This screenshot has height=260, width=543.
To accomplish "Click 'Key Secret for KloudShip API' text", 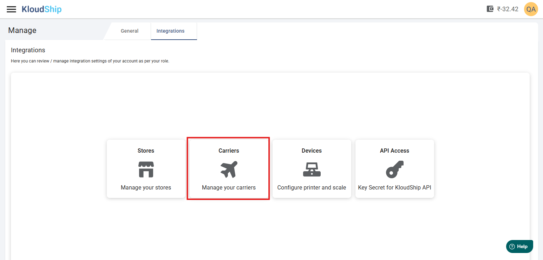I will coord(394,187).
